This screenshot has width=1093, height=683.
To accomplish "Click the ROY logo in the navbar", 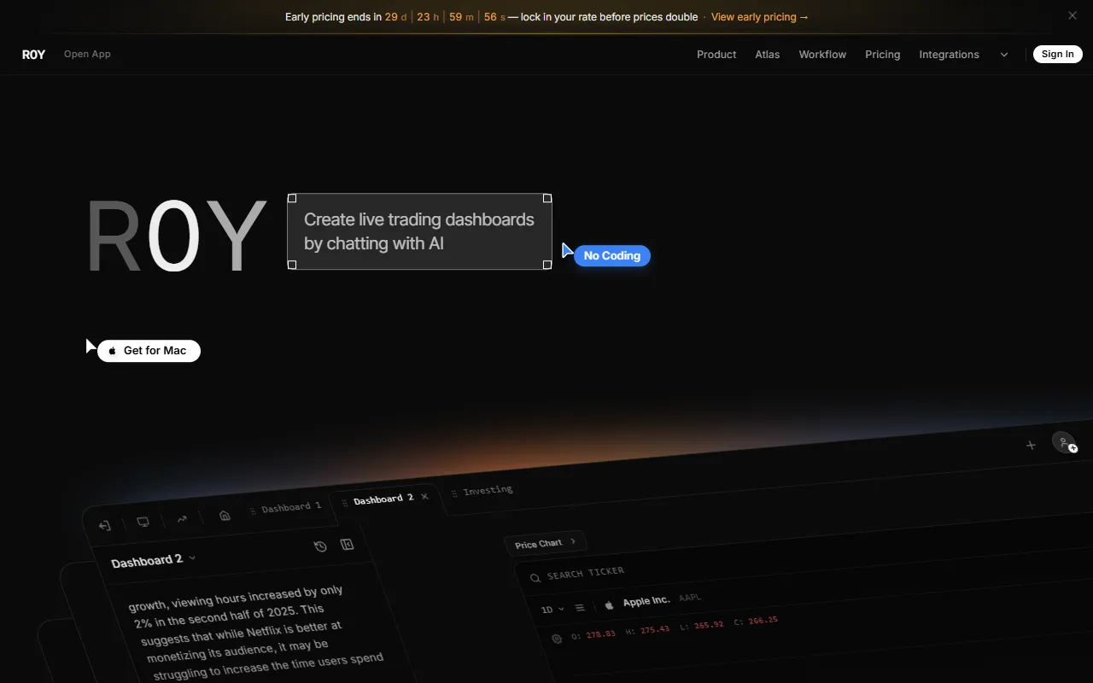I will click(x=34, y=55).
